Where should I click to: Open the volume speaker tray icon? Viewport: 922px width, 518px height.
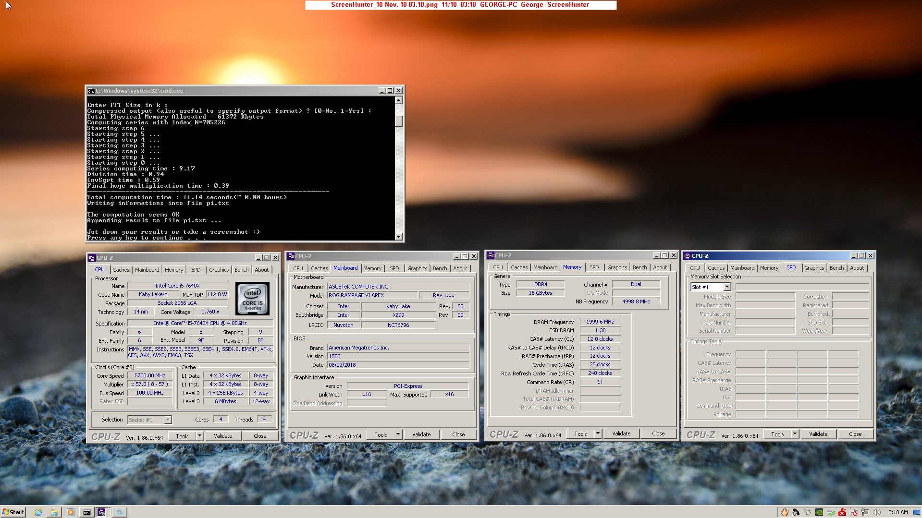coord(877,512)
